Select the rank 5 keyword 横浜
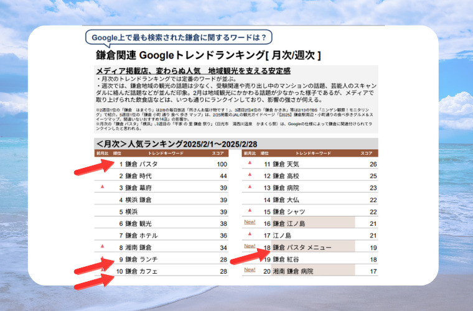Viewport: 473px width, 311px height. click(131, 212)
